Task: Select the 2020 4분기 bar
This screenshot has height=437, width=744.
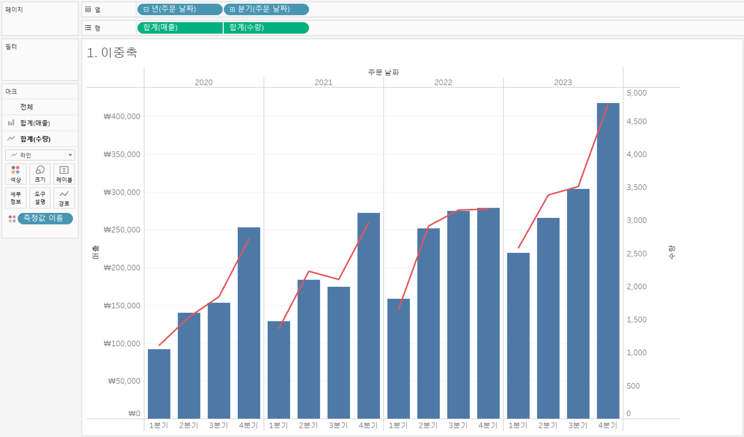Action: point(249,323)
